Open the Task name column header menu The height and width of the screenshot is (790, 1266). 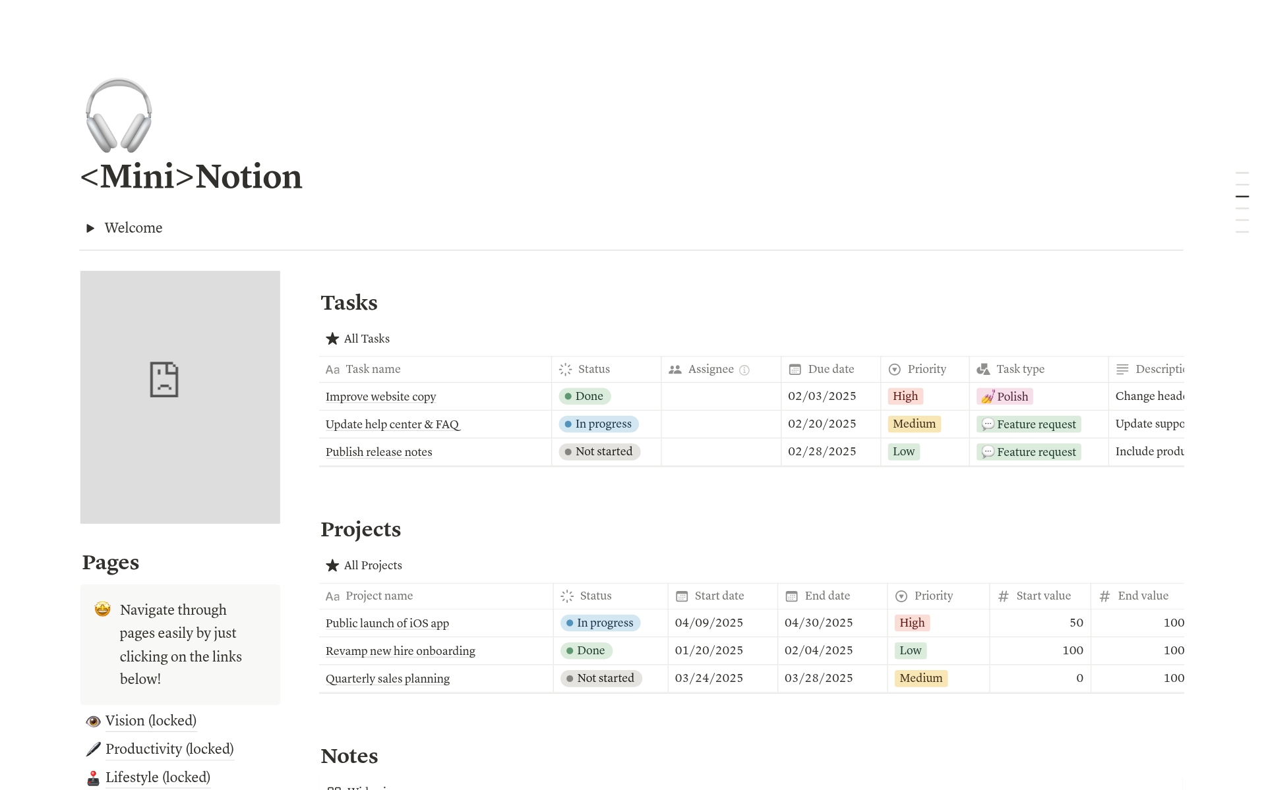[x=373, y=370]
